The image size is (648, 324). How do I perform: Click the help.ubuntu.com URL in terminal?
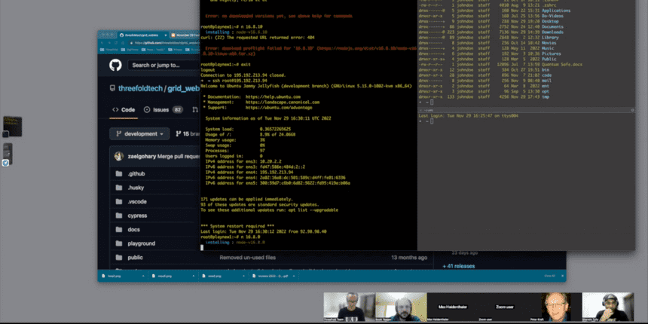[273, 96]
